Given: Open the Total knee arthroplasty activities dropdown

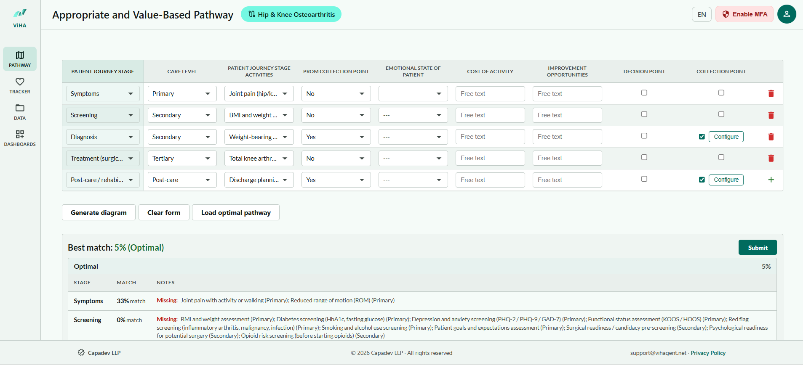Looking at the screenshot, I should (x=259, y=159).
